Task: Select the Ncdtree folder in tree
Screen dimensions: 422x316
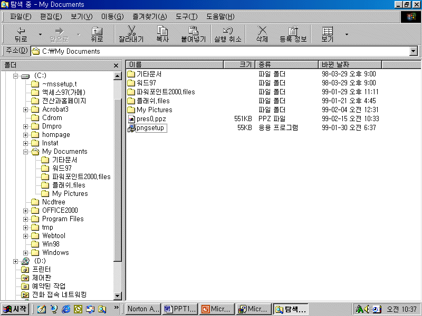Action: coord(54,202)
